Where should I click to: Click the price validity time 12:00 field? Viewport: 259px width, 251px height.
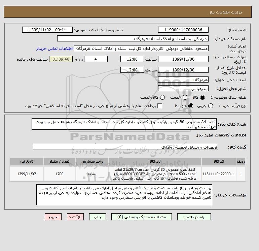tap(132, 70)
